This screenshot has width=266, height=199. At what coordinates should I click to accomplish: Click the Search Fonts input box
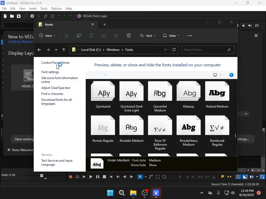208,50
